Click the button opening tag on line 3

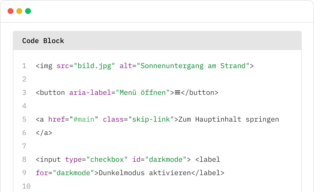pyautogui.click(x=50, y=93)
